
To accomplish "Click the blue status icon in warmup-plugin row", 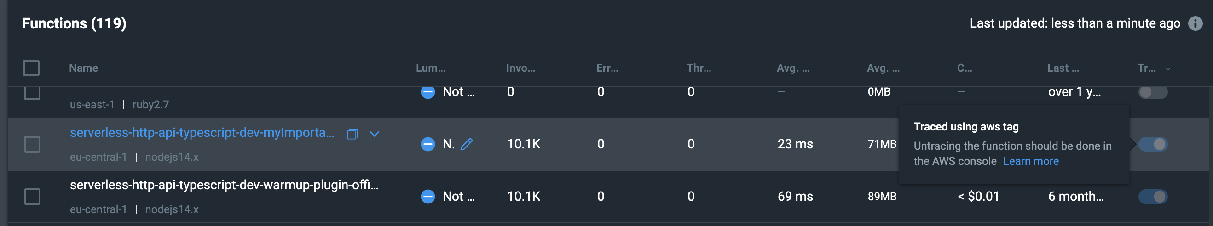I will coord(427,197).
